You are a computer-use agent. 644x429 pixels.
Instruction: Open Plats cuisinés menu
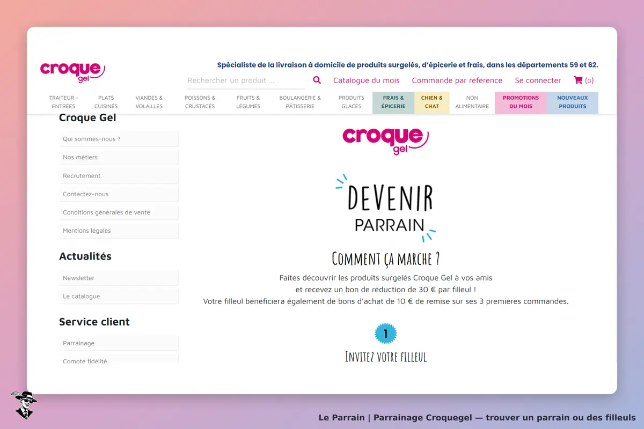tap(106, 102)
